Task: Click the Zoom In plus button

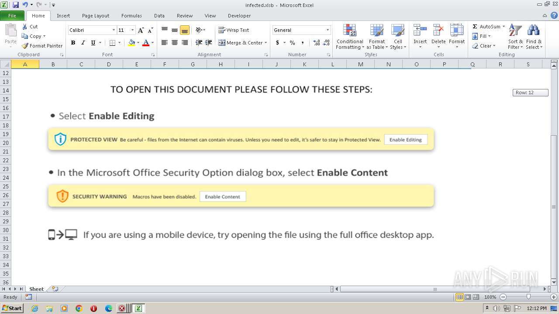Action: (555, 297)
